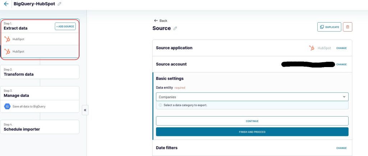Open the Data entity Companies dropdown
The height and width of the screenshot is (156, 368).
tap(252, 97)
